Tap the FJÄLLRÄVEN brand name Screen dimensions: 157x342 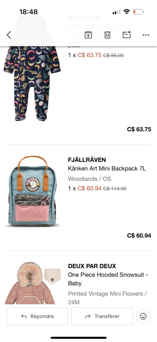(87, 160)
